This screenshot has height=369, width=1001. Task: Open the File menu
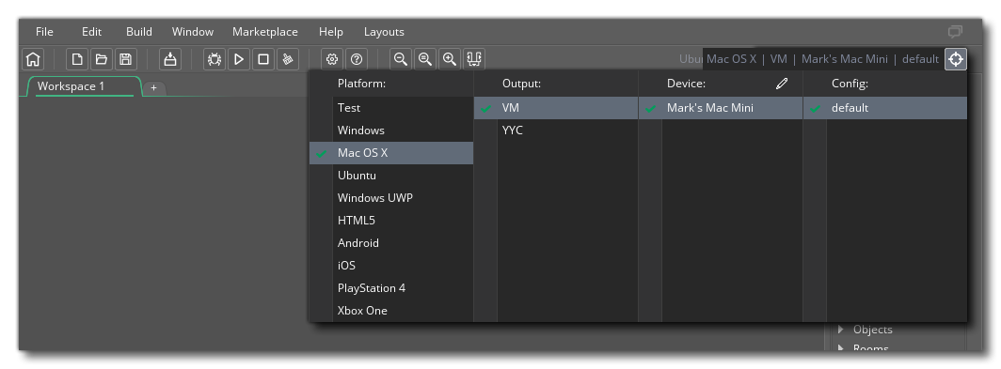[45, 31]
